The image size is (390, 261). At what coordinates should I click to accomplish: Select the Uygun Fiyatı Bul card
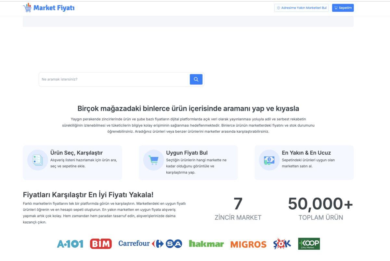point(188,162)
